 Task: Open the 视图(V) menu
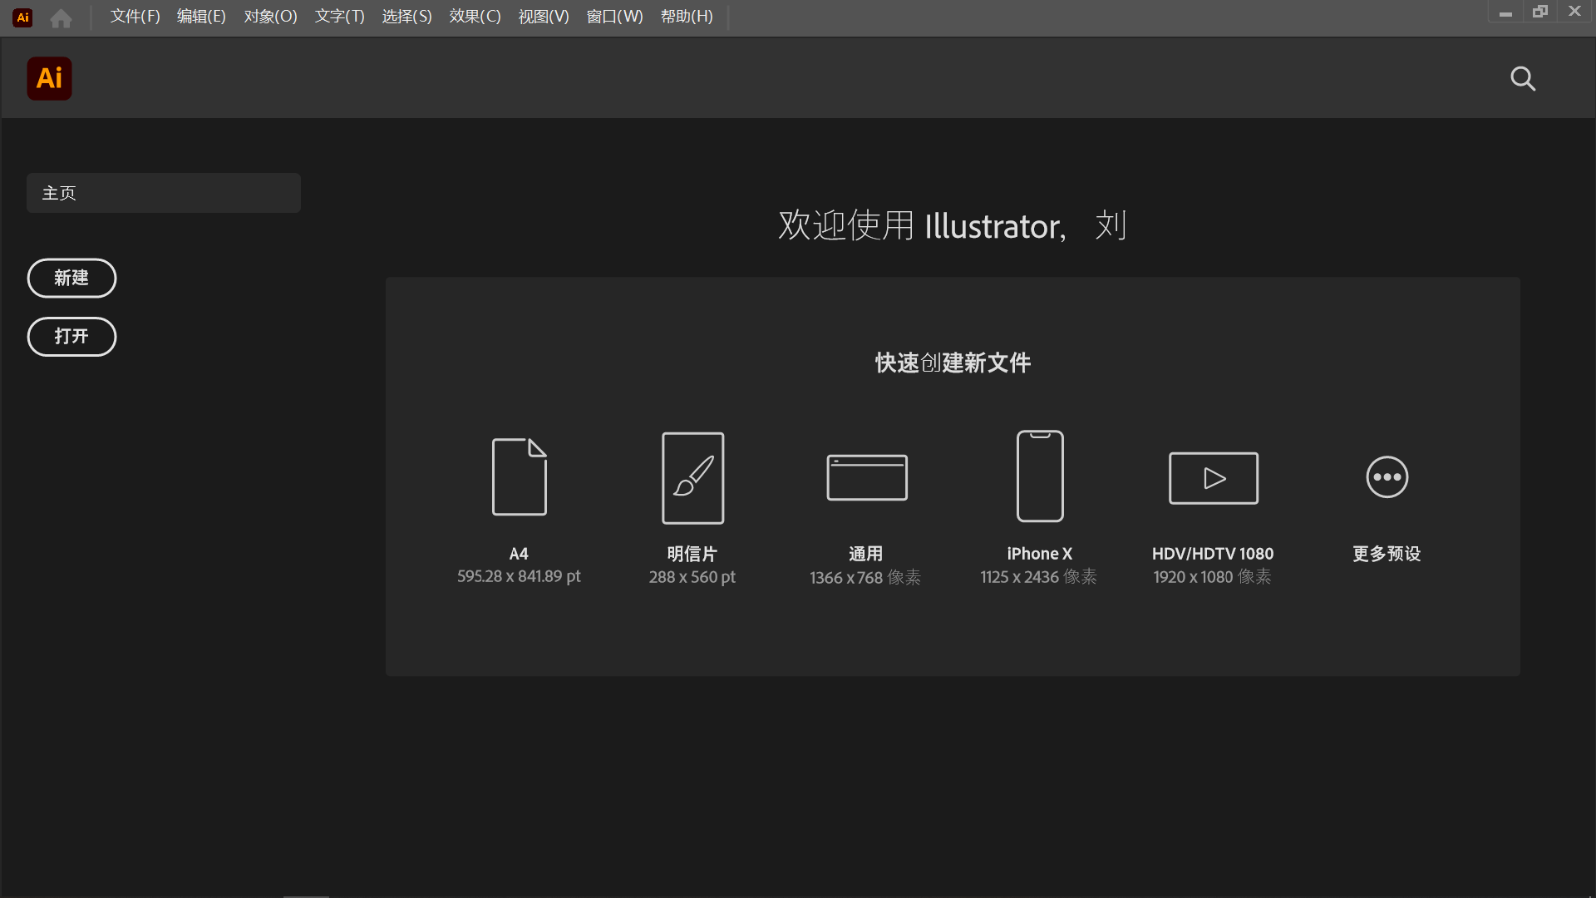point(544,17)
